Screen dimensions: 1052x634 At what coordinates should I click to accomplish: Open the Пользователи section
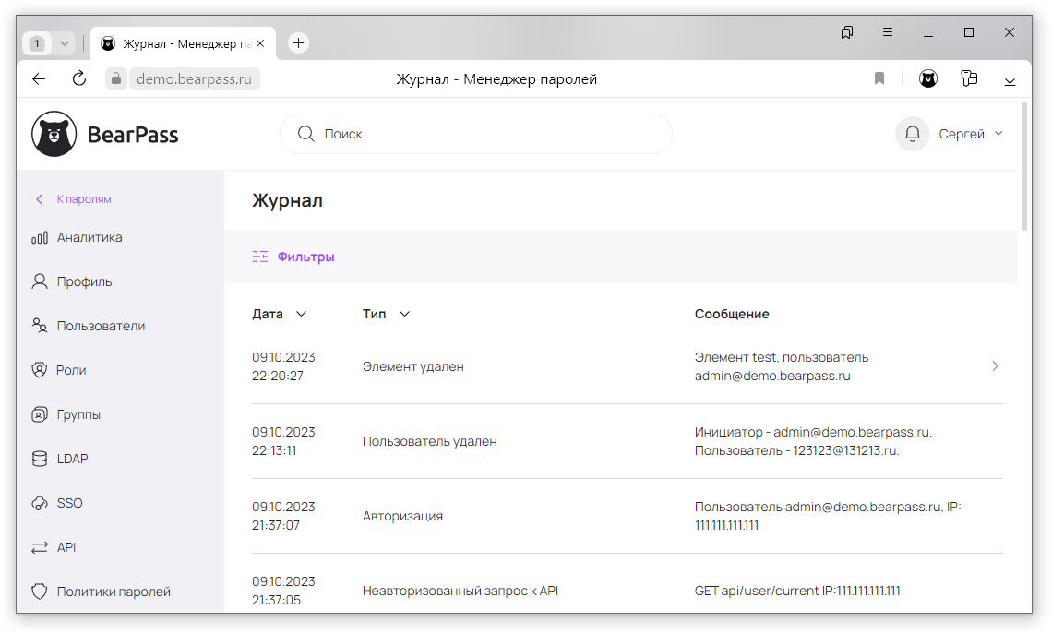pyautogui.click(x=100, y=326)
